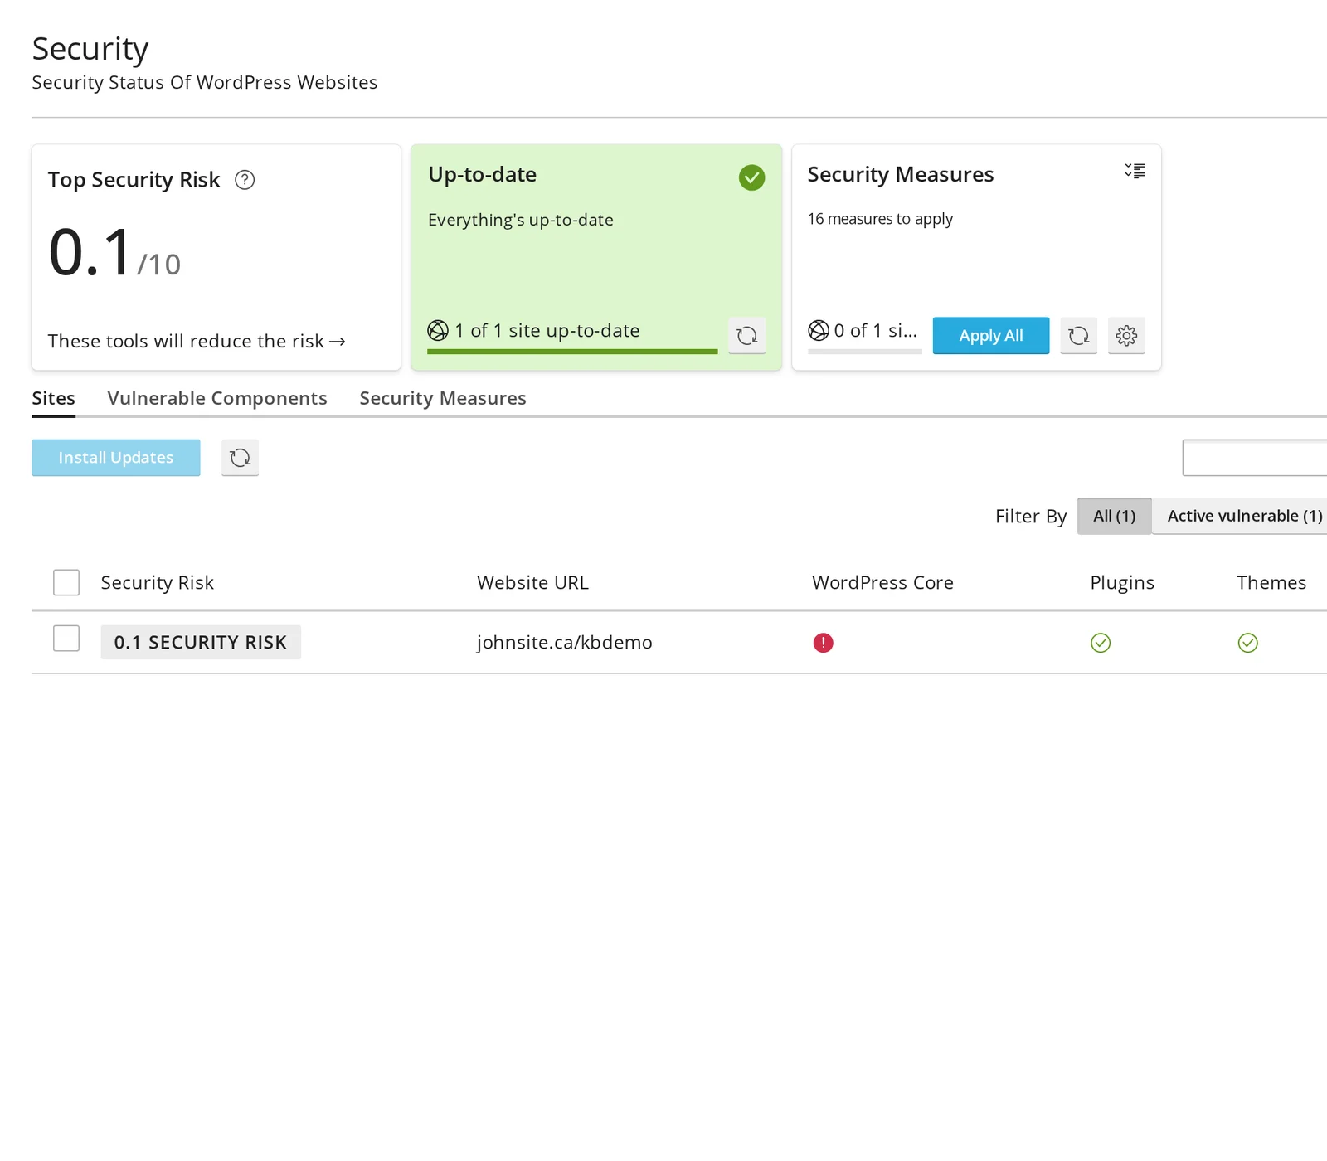Viewport: 1327px width, 1161px height.
Task: Click refresh icon next to Install Updates
Action: (x=240, y=458)
